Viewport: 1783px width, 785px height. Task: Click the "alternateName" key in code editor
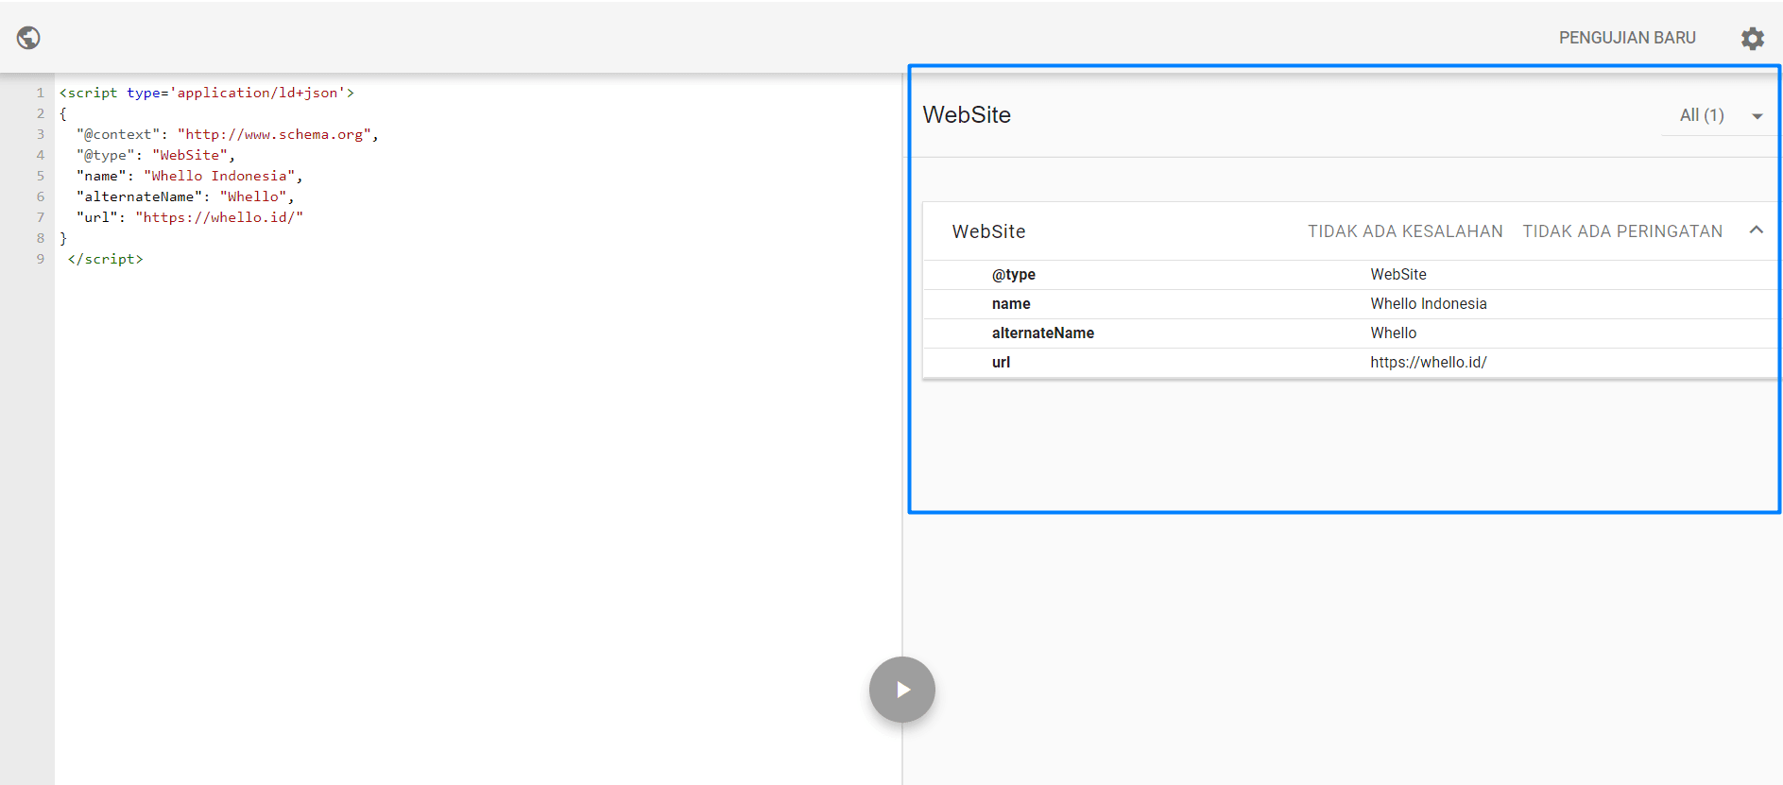coord(140,196)
